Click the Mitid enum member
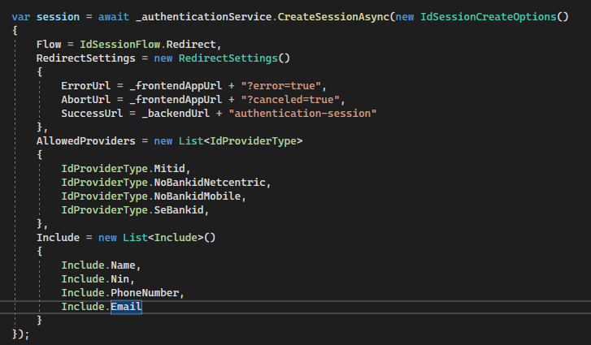Screen dimensions: 591x345 tap(169, 169)
